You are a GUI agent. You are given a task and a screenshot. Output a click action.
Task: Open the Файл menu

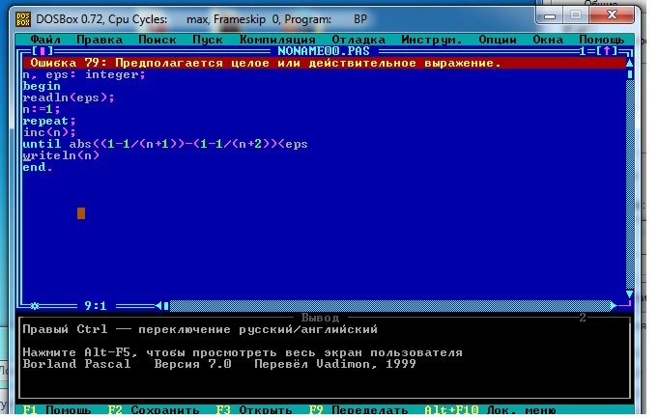pyautogui.click(x=45, y=40)
